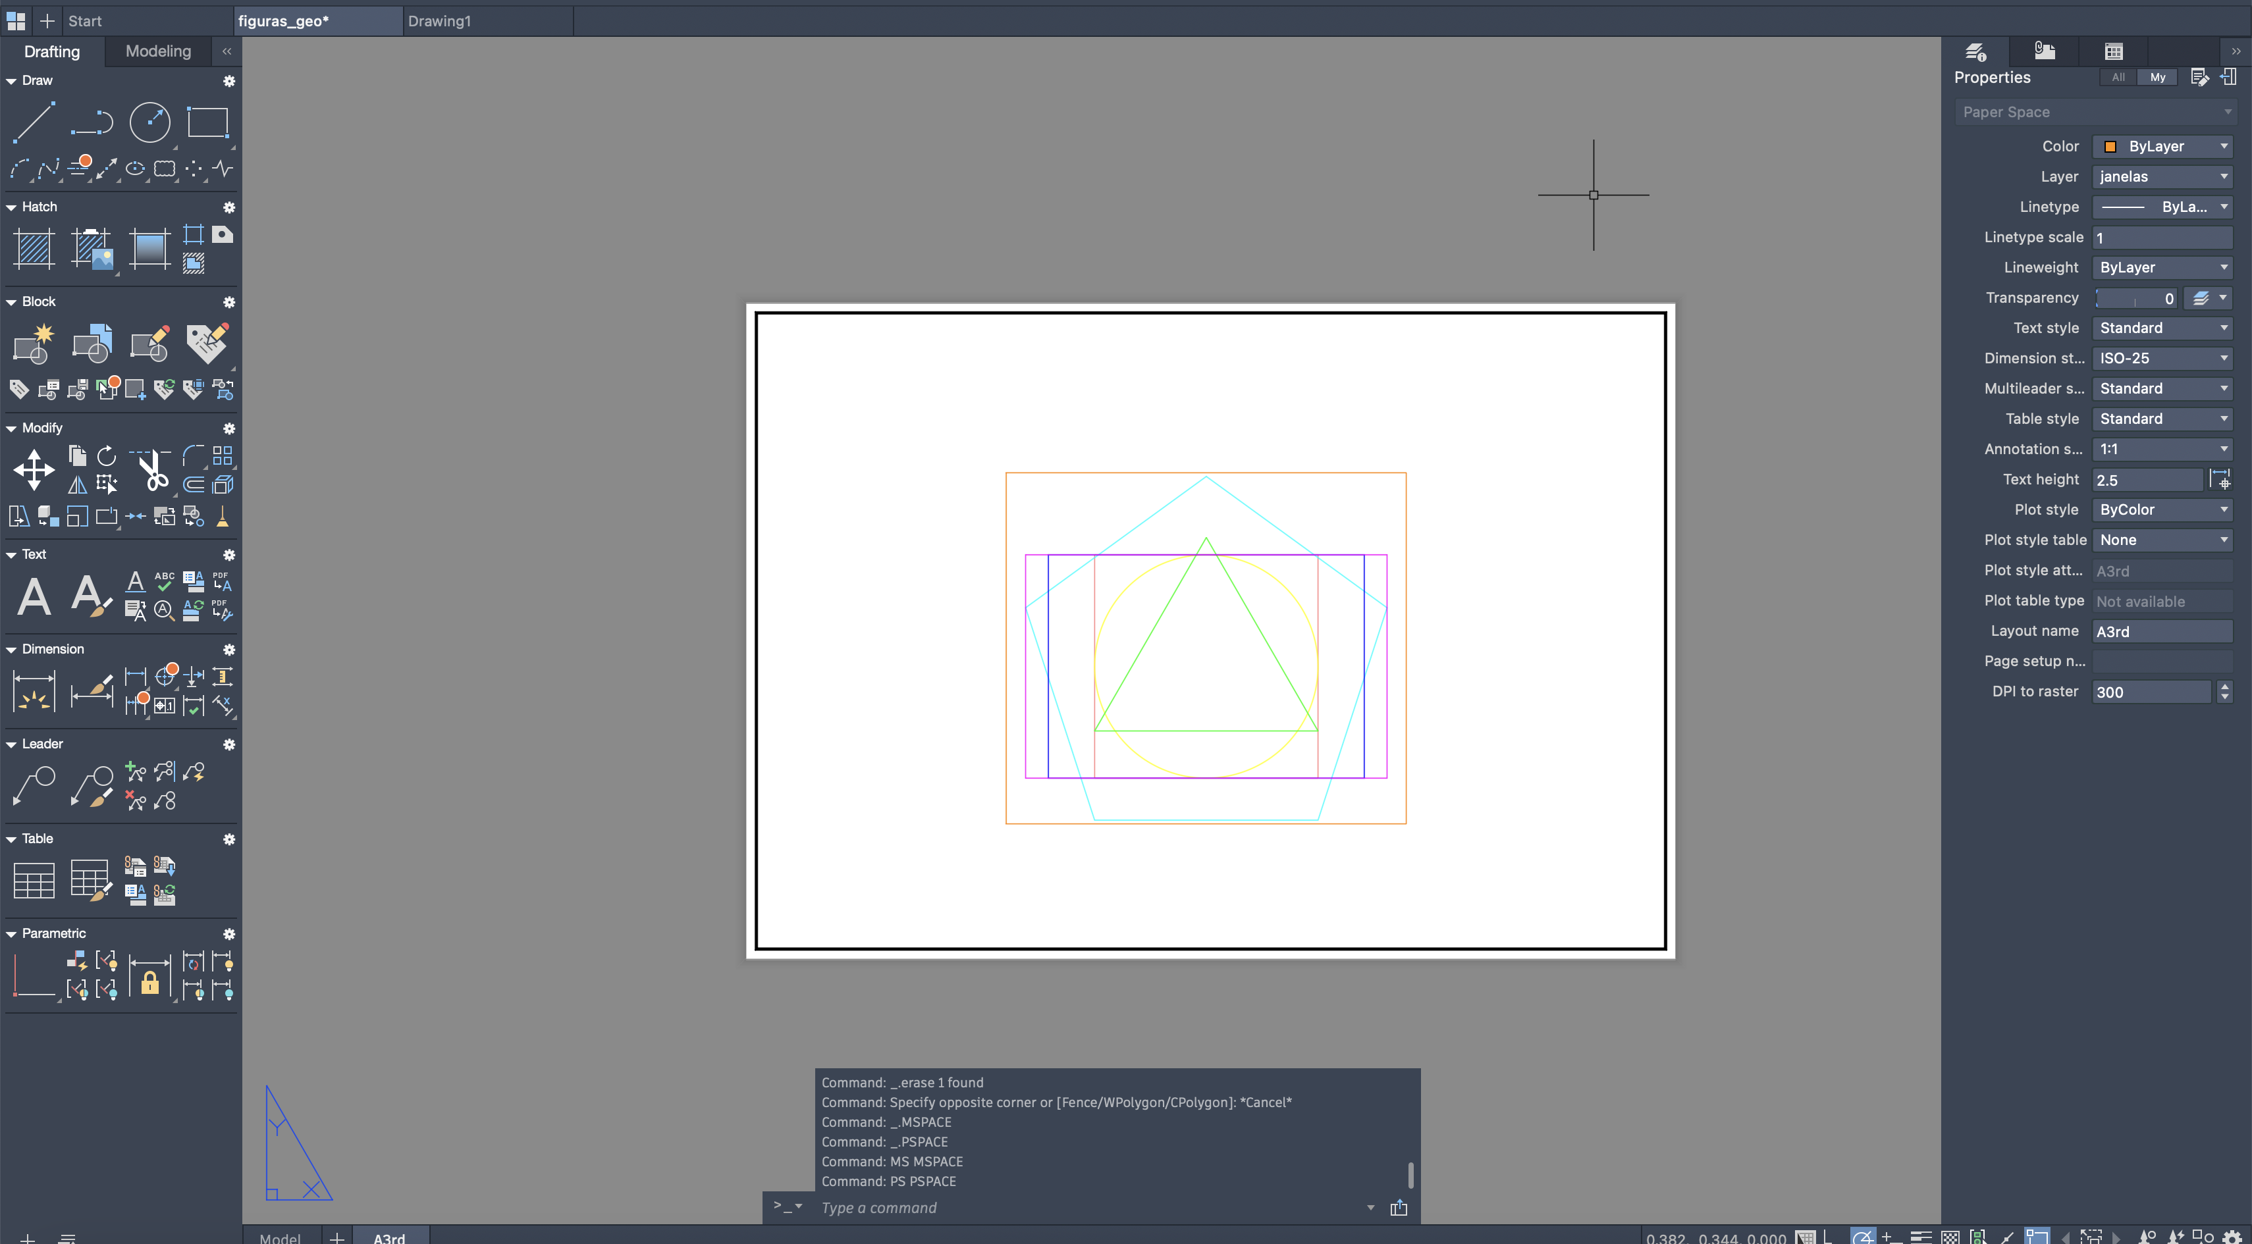Click the Multiline Text tool
2252x1244 pixels.
34,598
